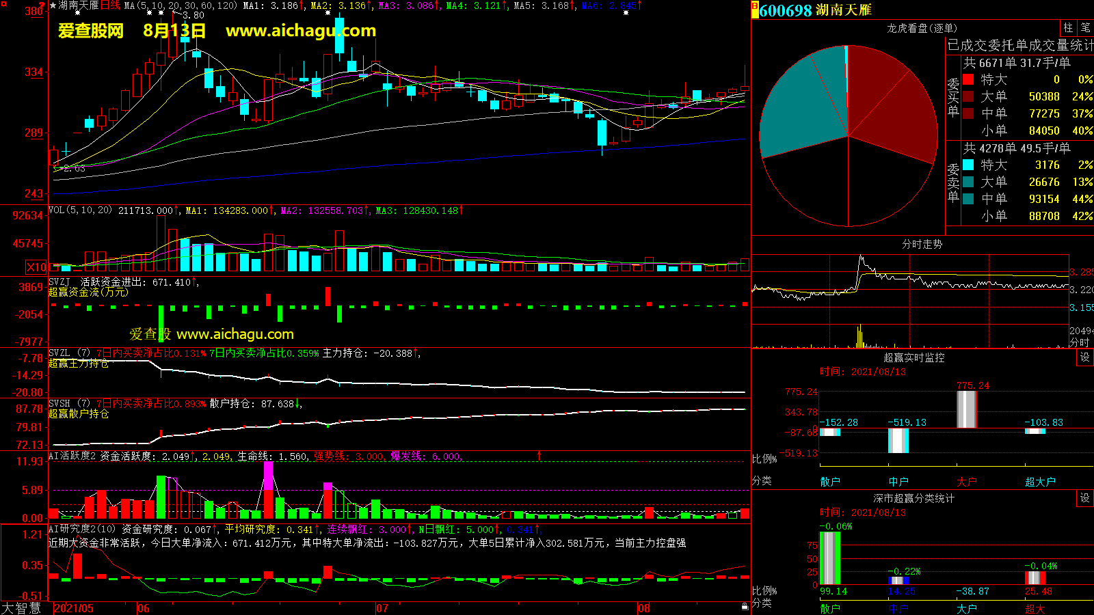Click the 600698 stock code header
The width and height of the screenshot is (1094, 615).
[x=785, y=10]
